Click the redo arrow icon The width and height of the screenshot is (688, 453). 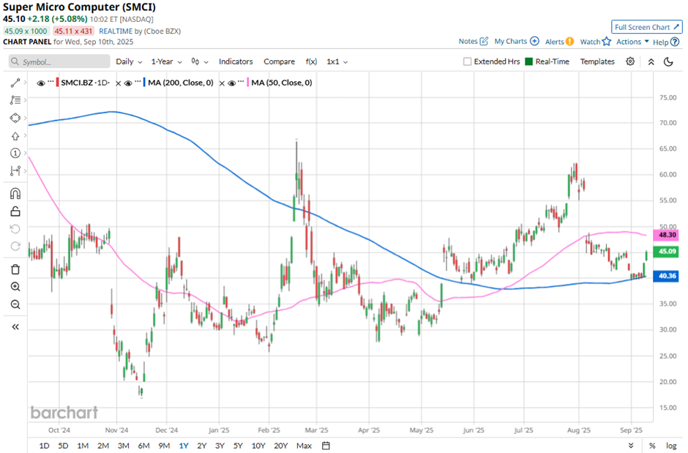pyautogui.click(x=15, y=246)
